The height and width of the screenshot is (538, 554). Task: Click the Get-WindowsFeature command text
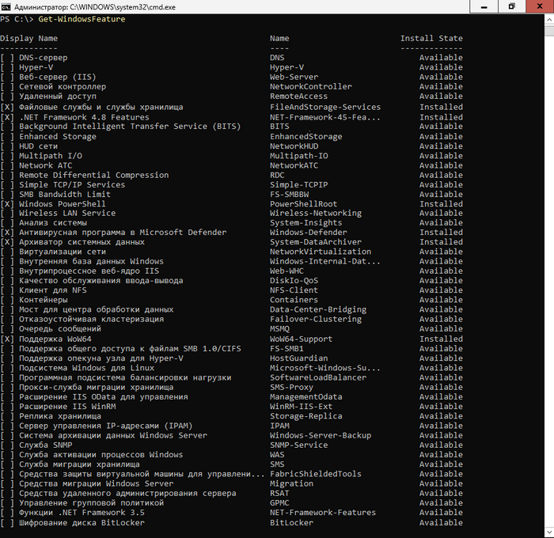pos(82,19)
